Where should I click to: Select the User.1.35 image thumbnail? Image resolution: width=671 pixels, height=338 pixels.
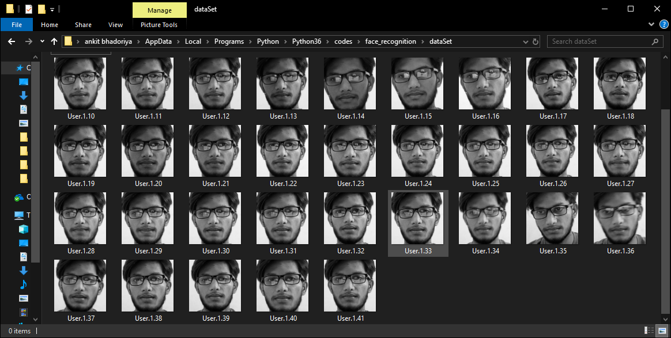coord(552,218)
